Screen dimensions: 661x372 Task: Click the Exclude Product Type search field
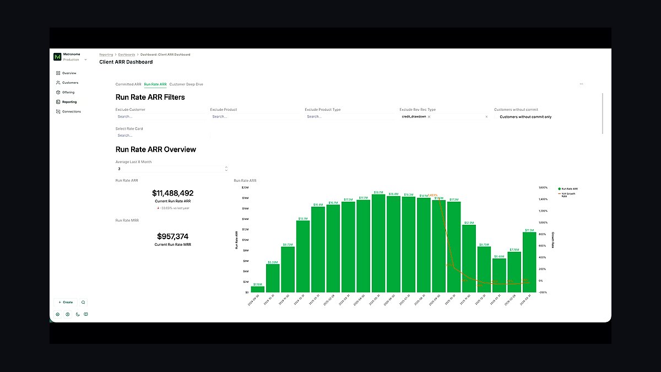(350, 116)
